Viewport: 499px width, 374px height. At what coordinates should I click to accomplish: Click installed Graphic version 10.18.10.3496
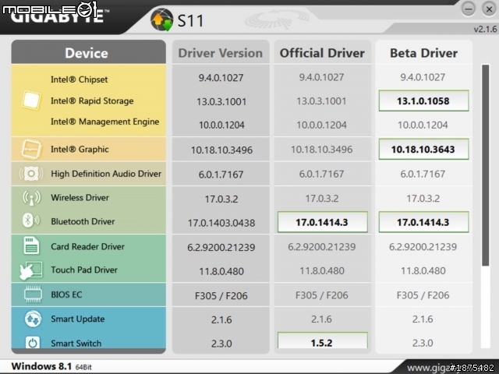pyautogui.click(x=221, y=150)
